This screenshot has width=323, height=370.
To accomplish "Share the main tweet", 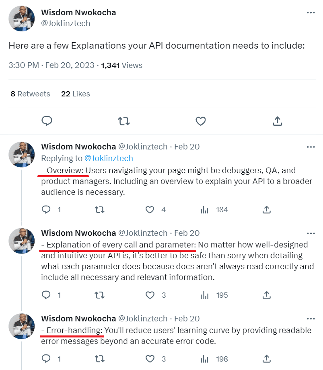I will point(277,121).
